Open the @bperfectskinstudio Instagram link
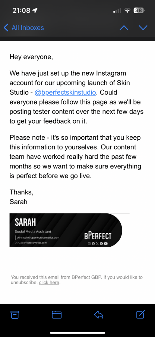The height and width of the screenshot is (337, 155). pyautogui.click(x=65, y=92)
